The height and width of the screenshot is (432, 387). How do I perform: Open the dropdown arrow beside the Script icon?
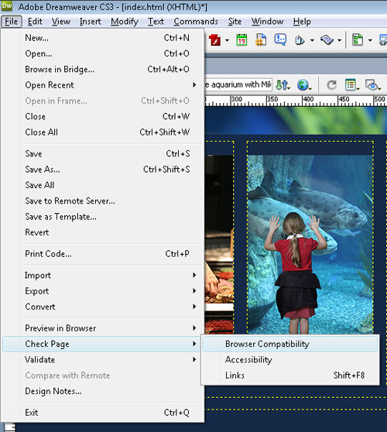339,40
